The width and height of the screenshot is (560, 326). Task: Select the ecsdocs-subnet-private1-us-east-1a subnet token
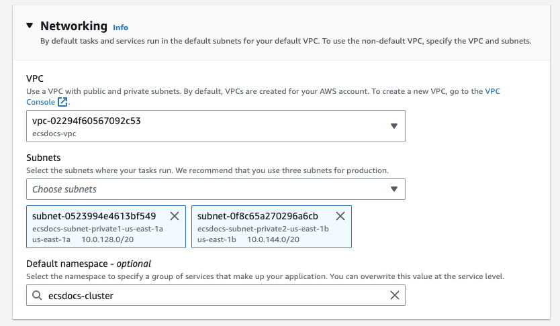(x=97, y=228)
